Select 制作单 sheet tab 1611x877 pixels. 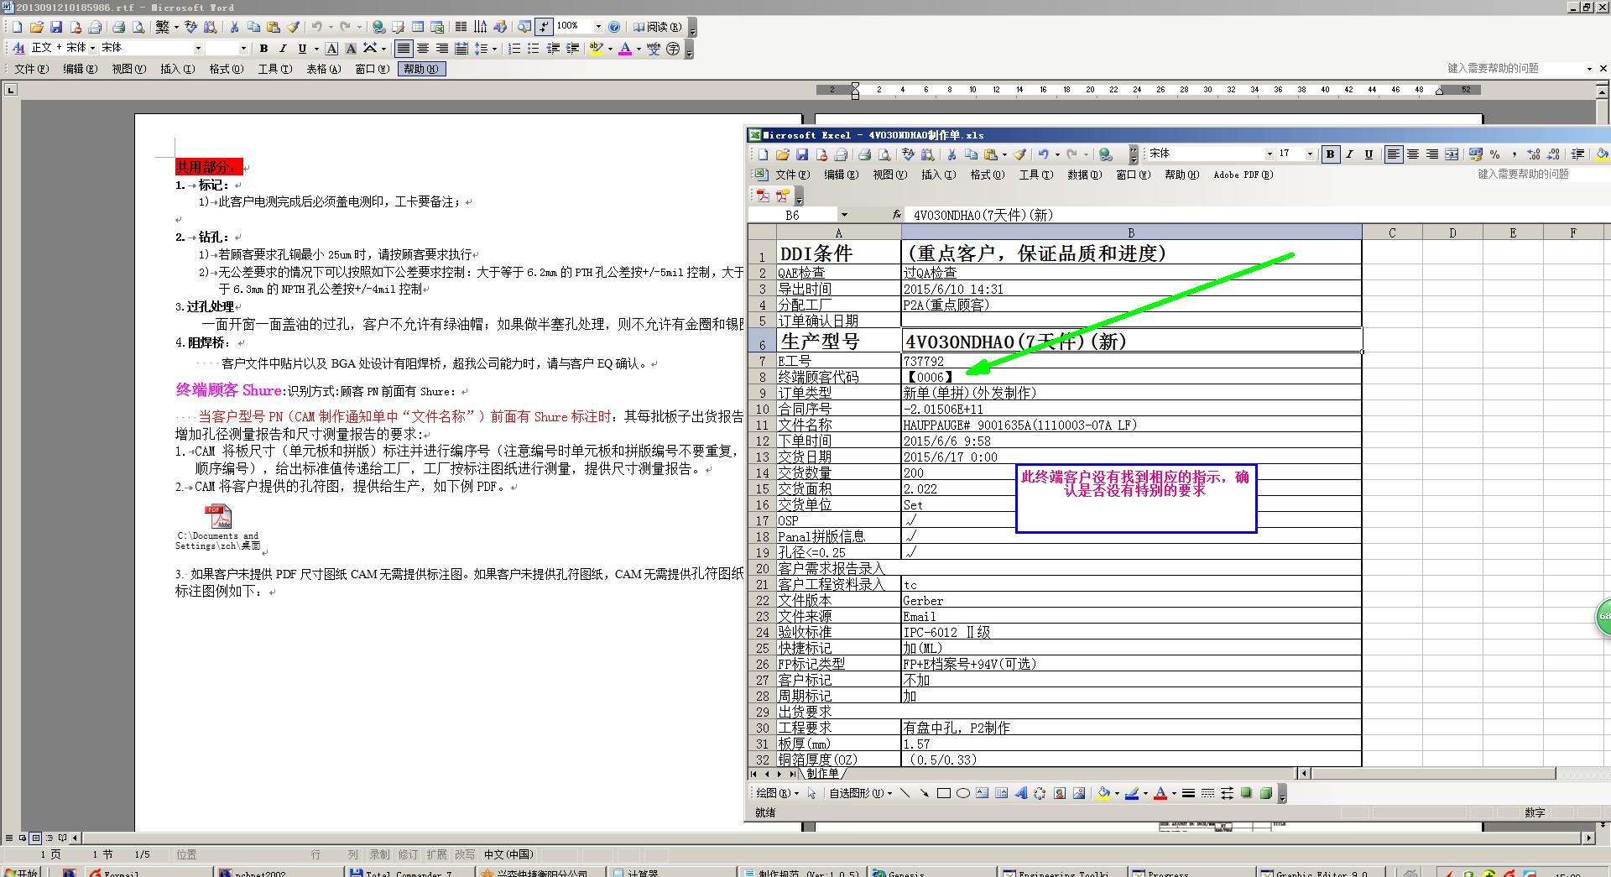click(822, 774)
